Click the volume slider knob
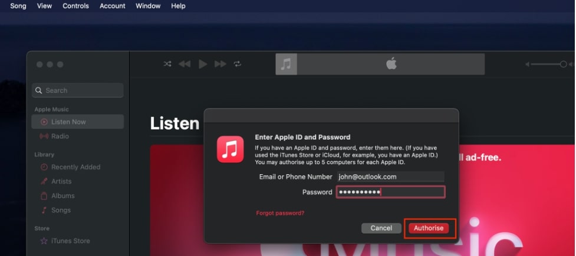The image size is (576, 256). (563, 64)
